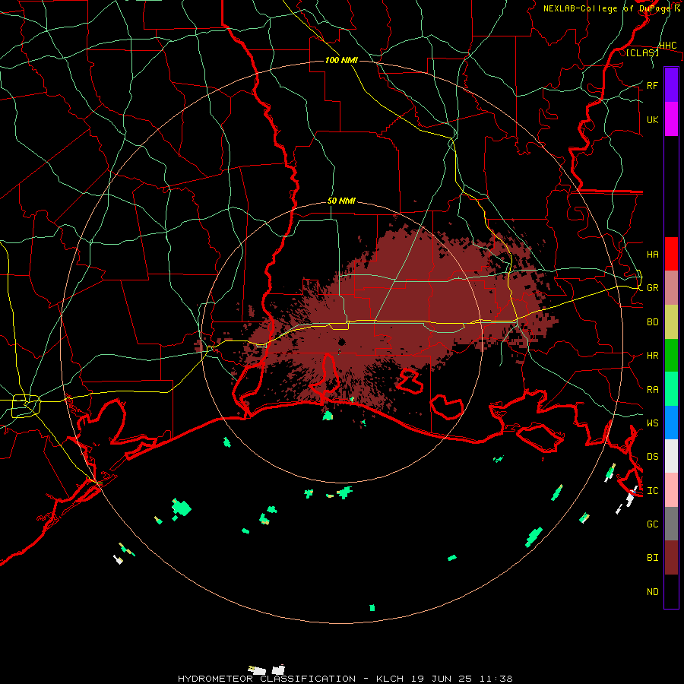
Task: Click the gray GC color swatch
Action: 671,524
